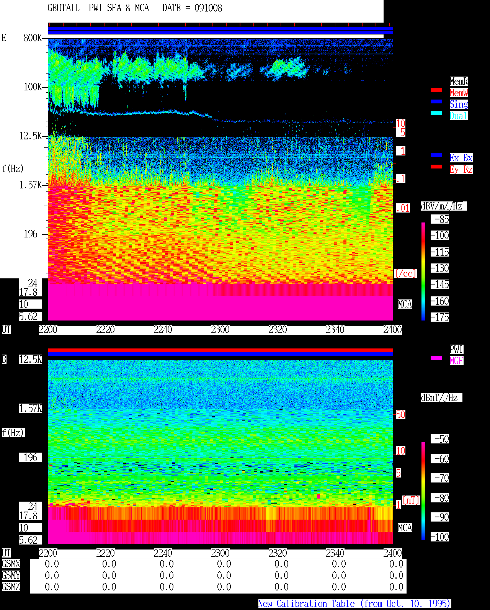Click the 2300 tick on upper UT axis
This screenshot has width=490, height=610.
click(220, 329)
